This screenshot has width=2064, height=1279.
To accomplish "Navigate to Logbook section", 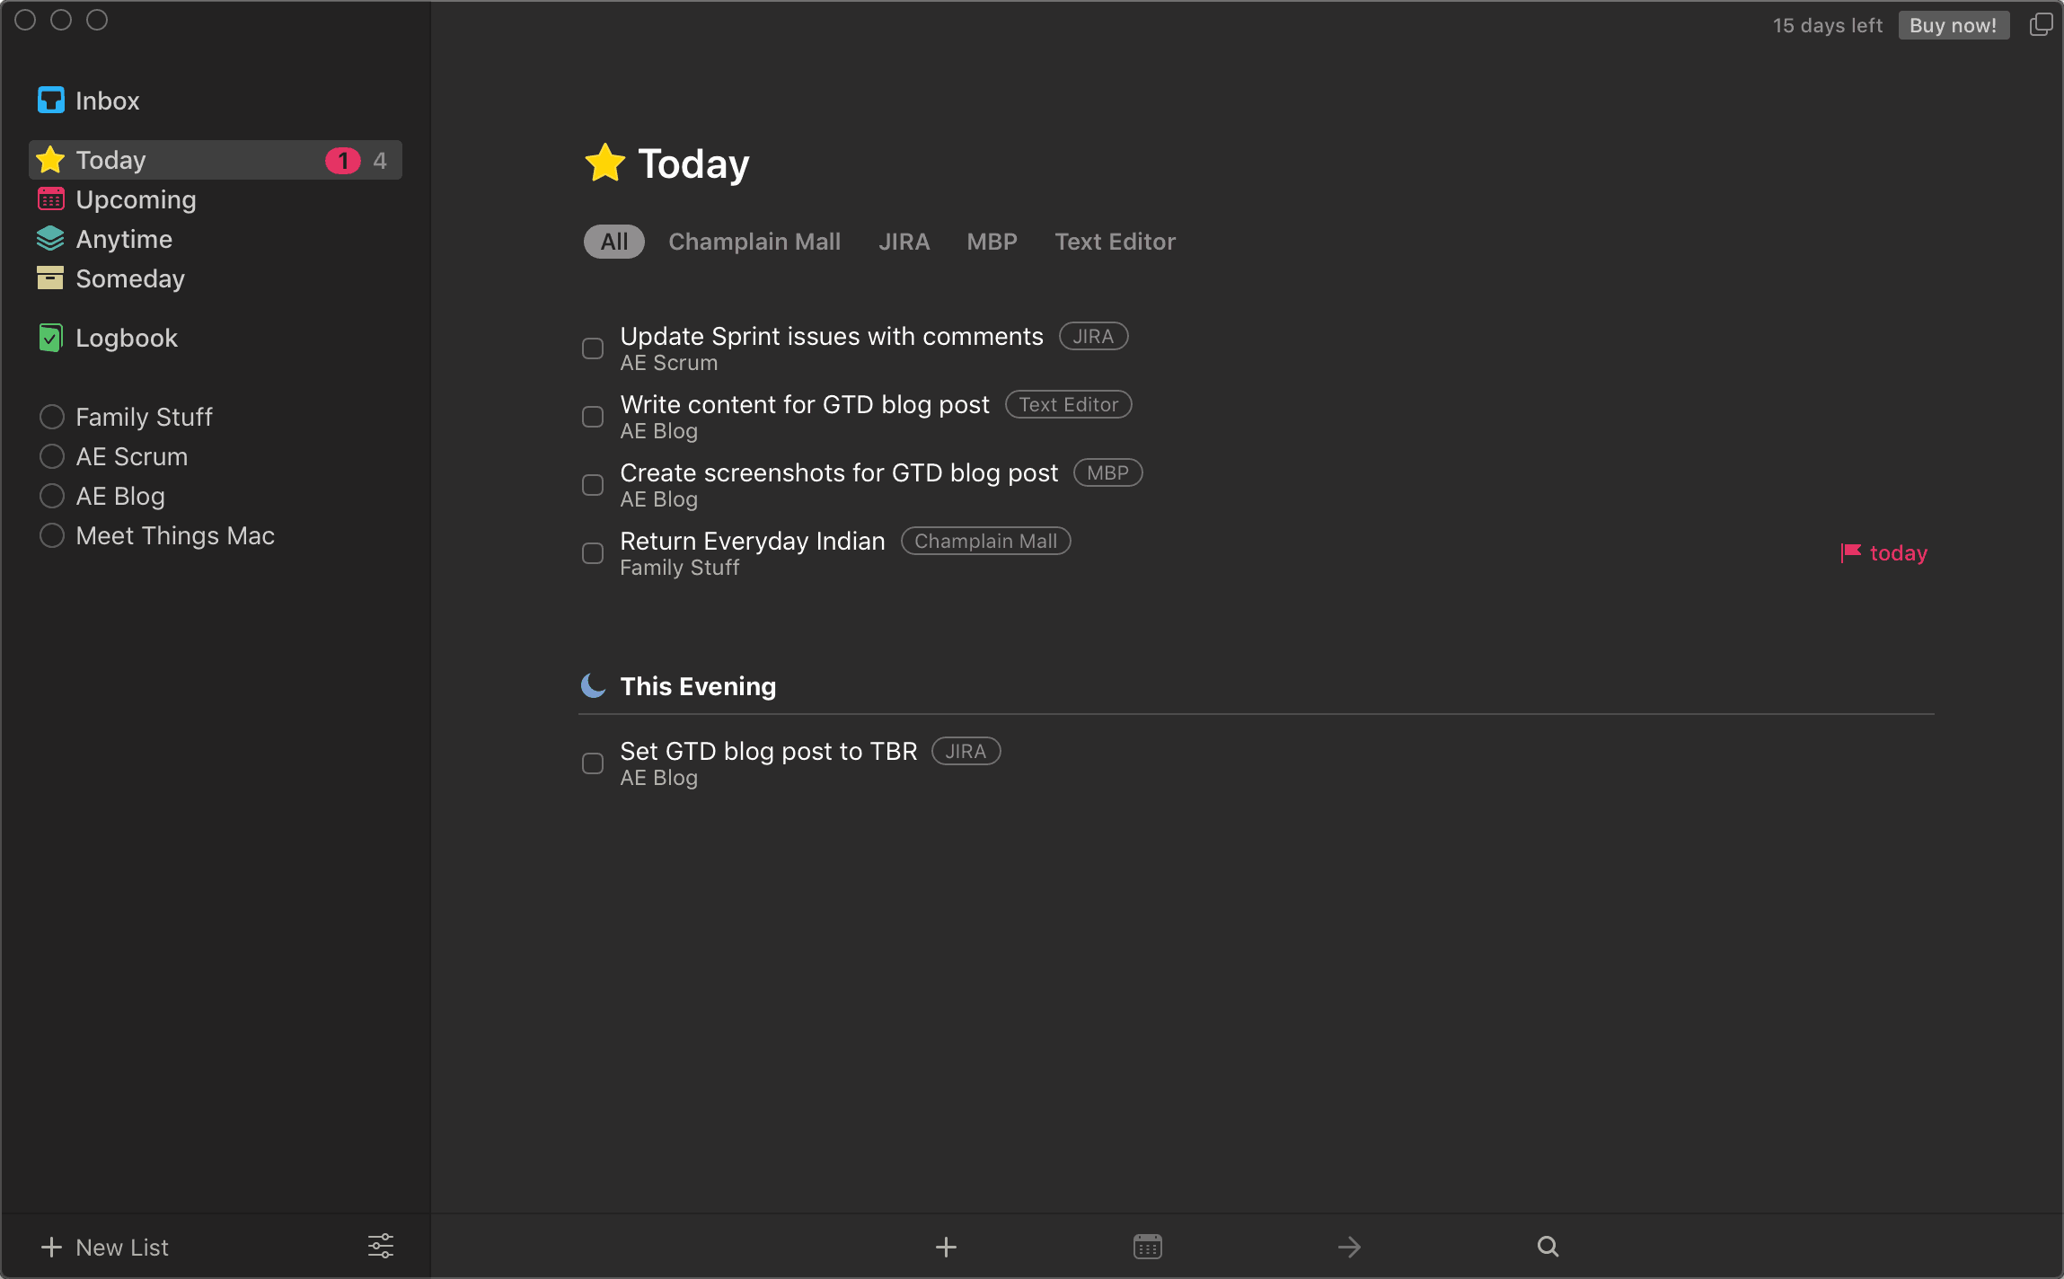I will 127,338.
